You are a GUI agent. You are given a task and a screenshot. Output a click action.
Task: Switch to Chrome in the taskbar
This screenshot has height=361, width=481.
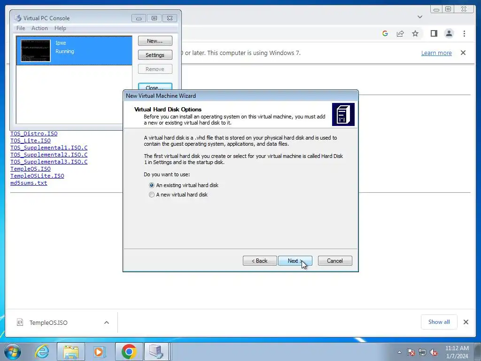pos(129,352)
